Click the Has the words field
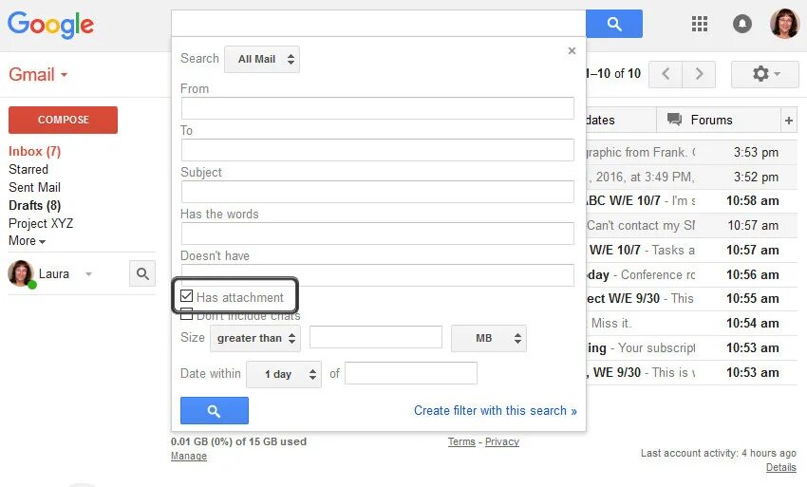Image resolution: width=807 pixels, height=487 pixels. (x=377, y=234)
